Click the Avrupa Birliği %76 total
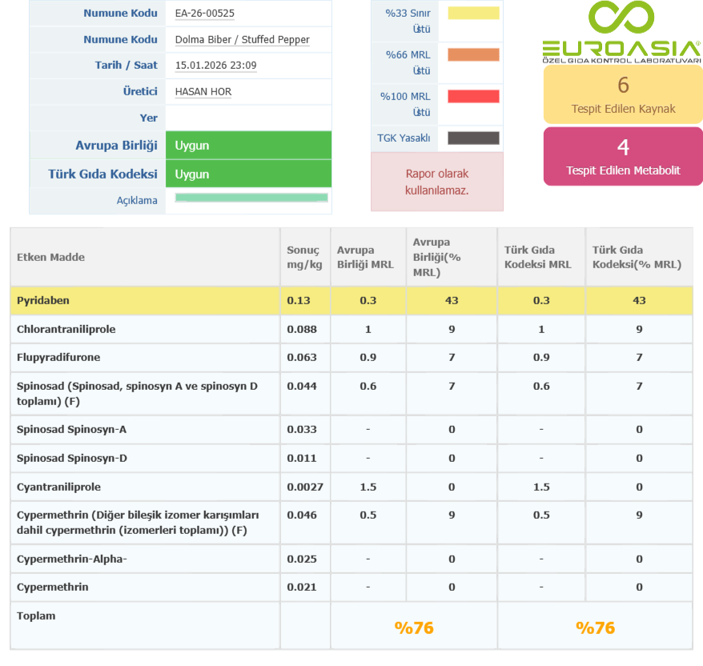The height and width of the screenshot is (666, 703). [x=414, y=628]
